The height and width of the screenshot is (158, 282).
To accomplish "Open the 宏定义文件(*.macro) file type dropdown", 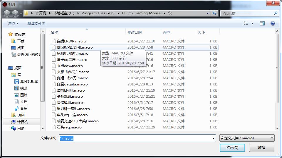I will (x=247, y=138).
